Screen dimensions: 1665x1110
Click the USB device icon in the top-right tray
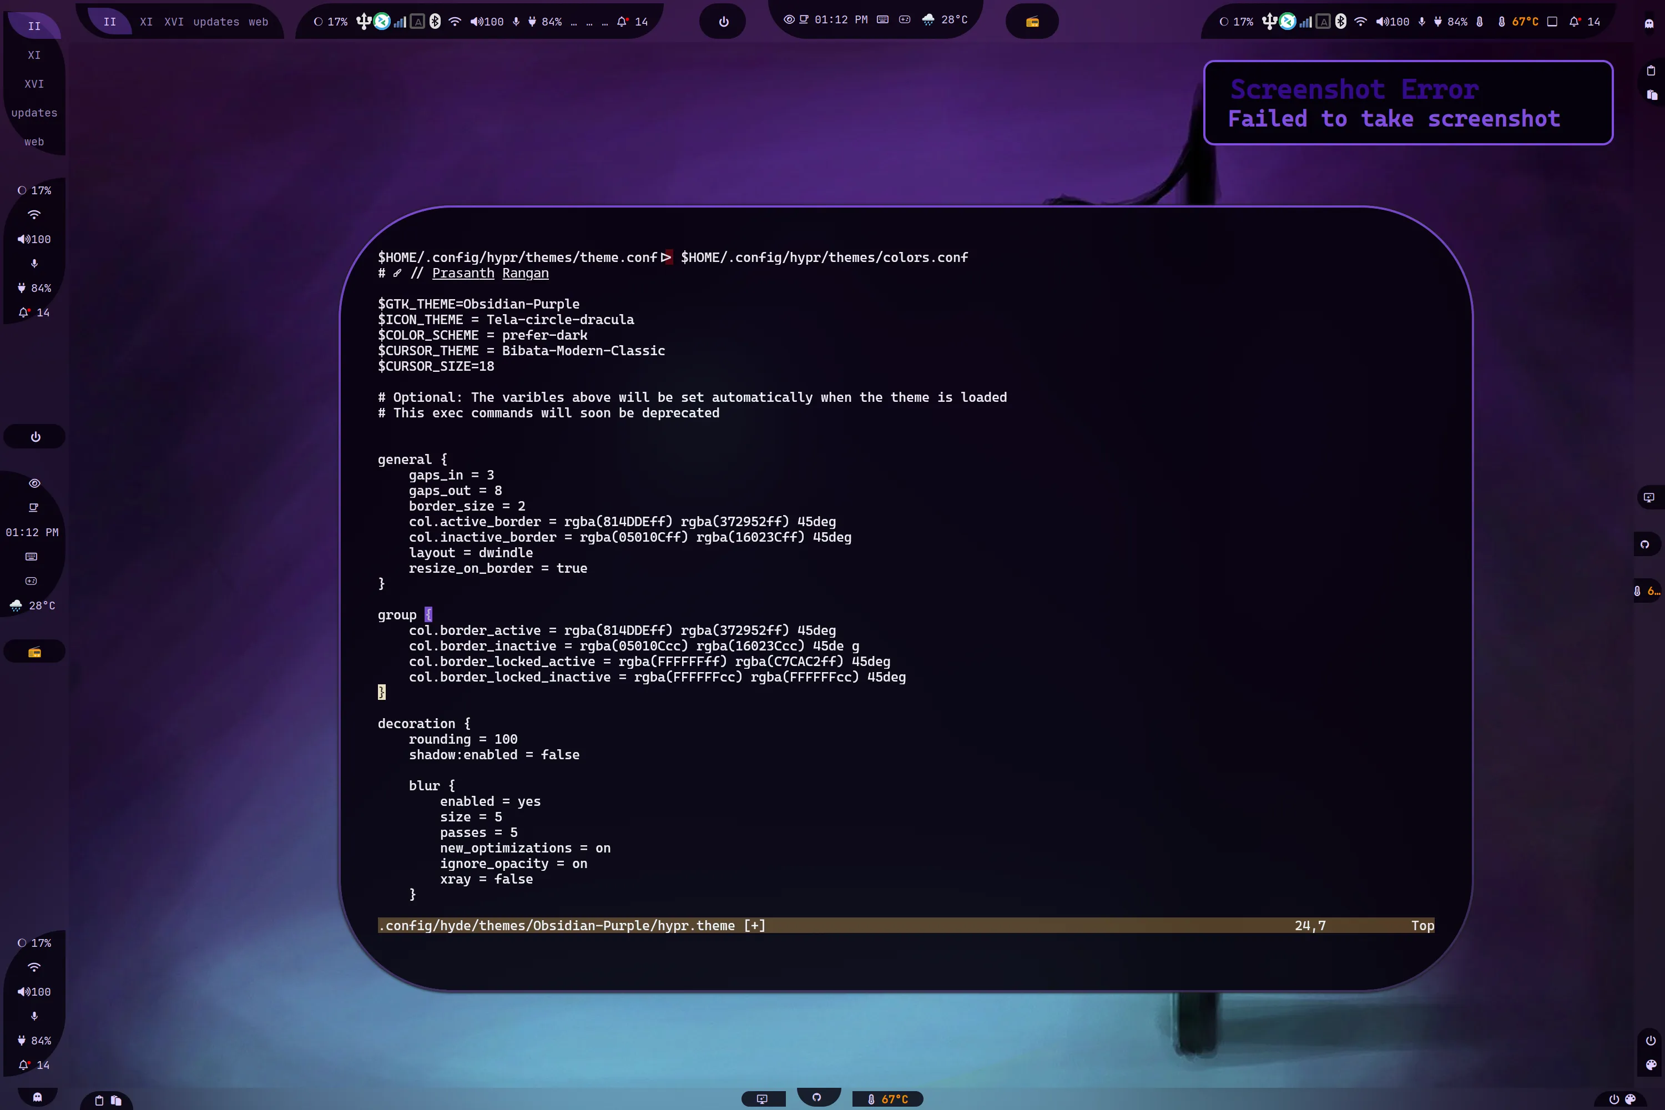1269,22
